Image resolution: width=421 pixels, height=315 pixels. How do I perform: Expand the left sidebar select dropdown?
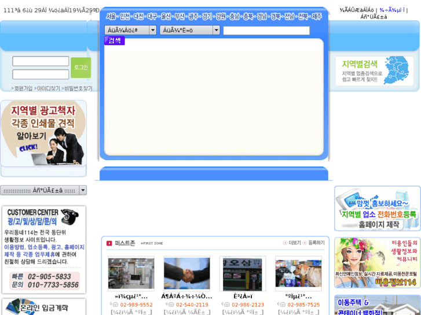pos(43,190)
